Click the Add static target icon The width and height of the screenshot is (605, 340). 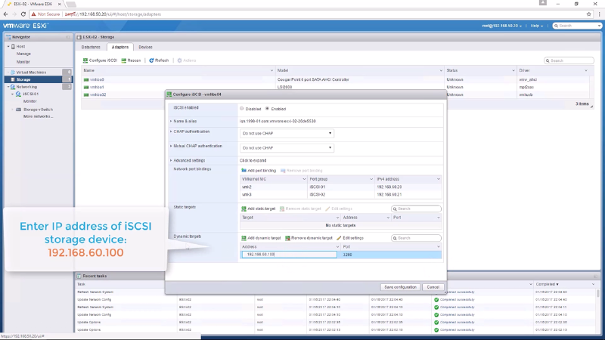coord(244,209)
